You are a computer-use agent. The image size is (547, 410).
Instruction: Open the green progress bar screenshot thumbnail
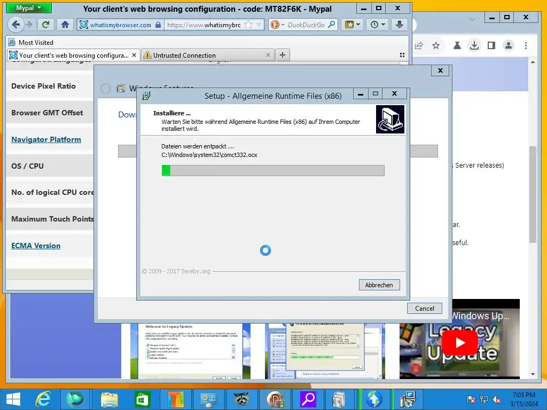[x=325, y=351]
